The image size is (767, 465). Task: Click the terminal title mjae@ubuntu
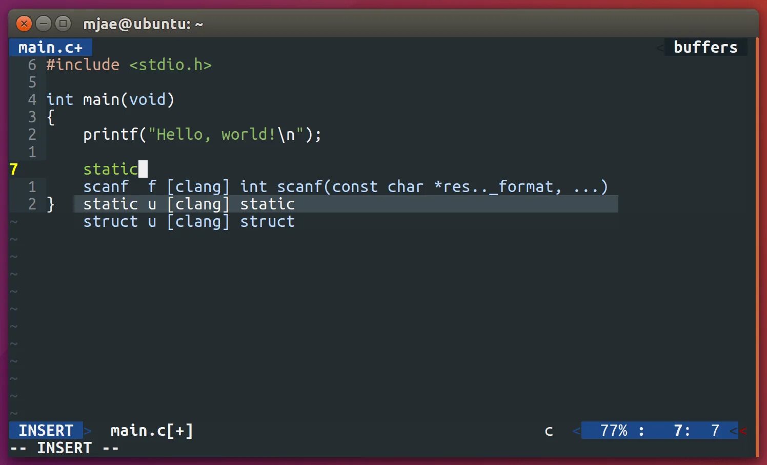click(x=143, y=24)
